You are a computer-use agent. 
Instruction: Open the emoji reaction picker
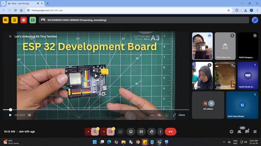pyautogui.click(x=131, y=131)
